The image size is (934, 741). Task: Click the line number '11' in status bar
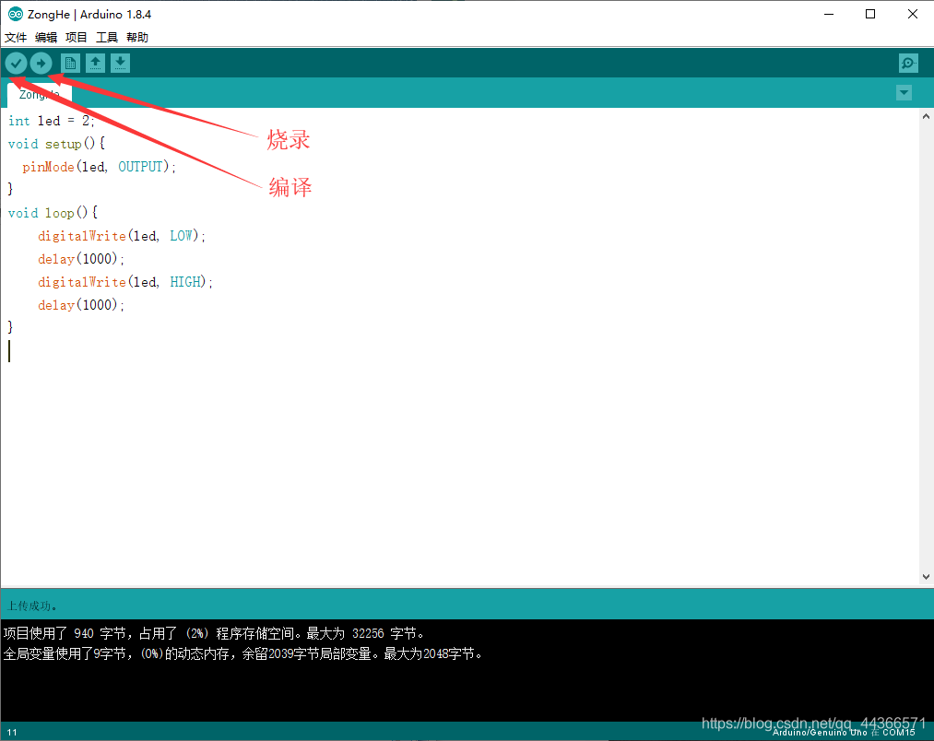point(12,732)
